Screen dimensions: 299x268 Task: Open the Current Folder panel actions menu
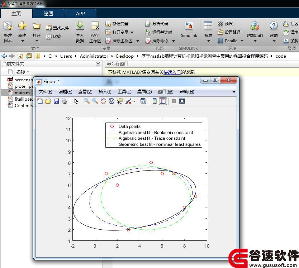pyautogui.click(x=98, y=64)
